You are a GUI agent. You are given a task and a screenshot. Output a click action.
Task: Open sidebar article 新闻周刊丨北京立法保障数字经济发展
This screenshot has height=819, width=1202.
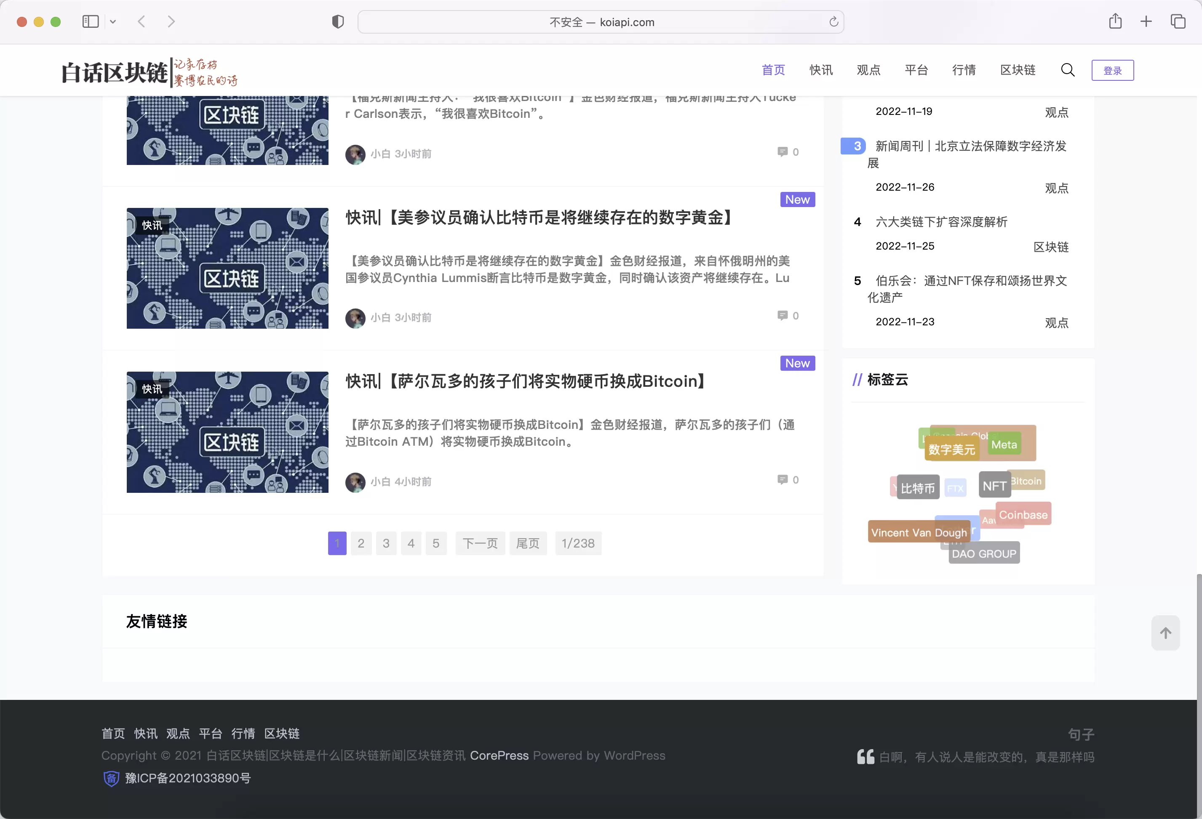click(x=967, y=154)
